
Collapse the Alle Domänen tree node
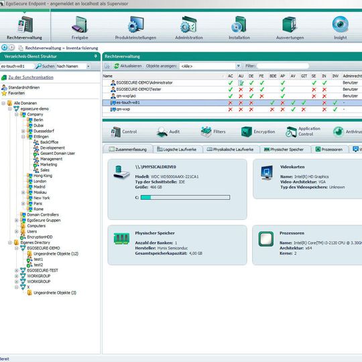3,103
